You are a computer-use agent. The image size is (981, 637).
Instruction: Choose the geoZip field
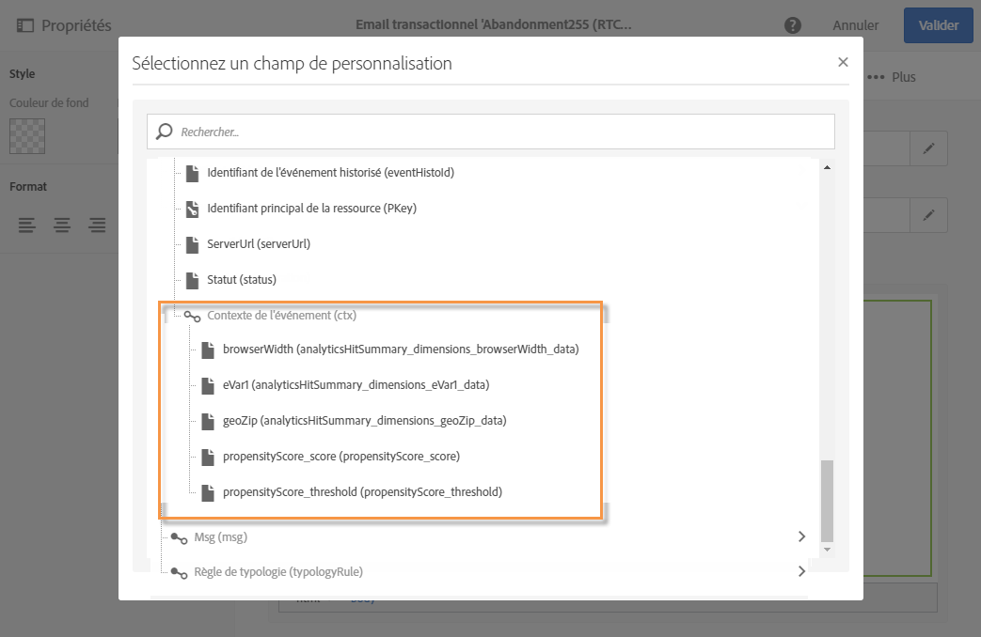coord(364,420)
